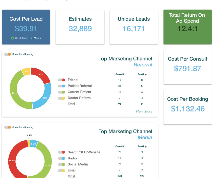Click the blue 6.1% Radio segment
Screen dimensions: 213x178
(34, 144)
